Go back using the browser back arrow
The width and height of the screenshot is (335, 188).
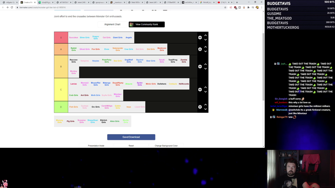[x=3, y=7]
